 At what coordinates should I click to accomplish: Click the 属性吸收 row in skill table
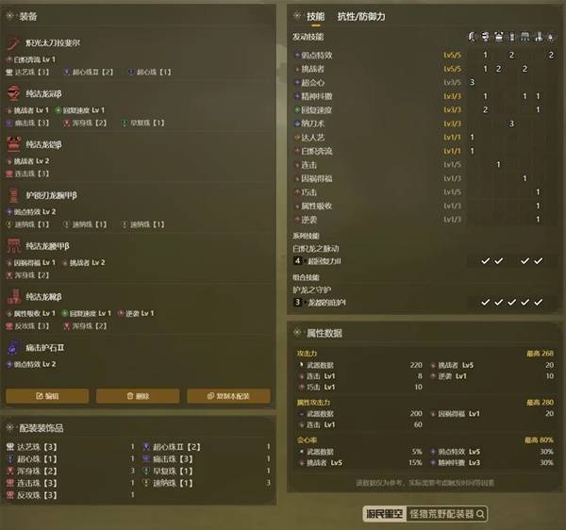click(424, 206)
